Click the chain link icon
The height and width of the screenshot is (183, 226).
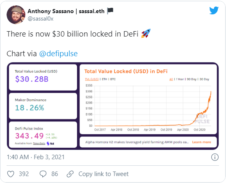[70, 174]
